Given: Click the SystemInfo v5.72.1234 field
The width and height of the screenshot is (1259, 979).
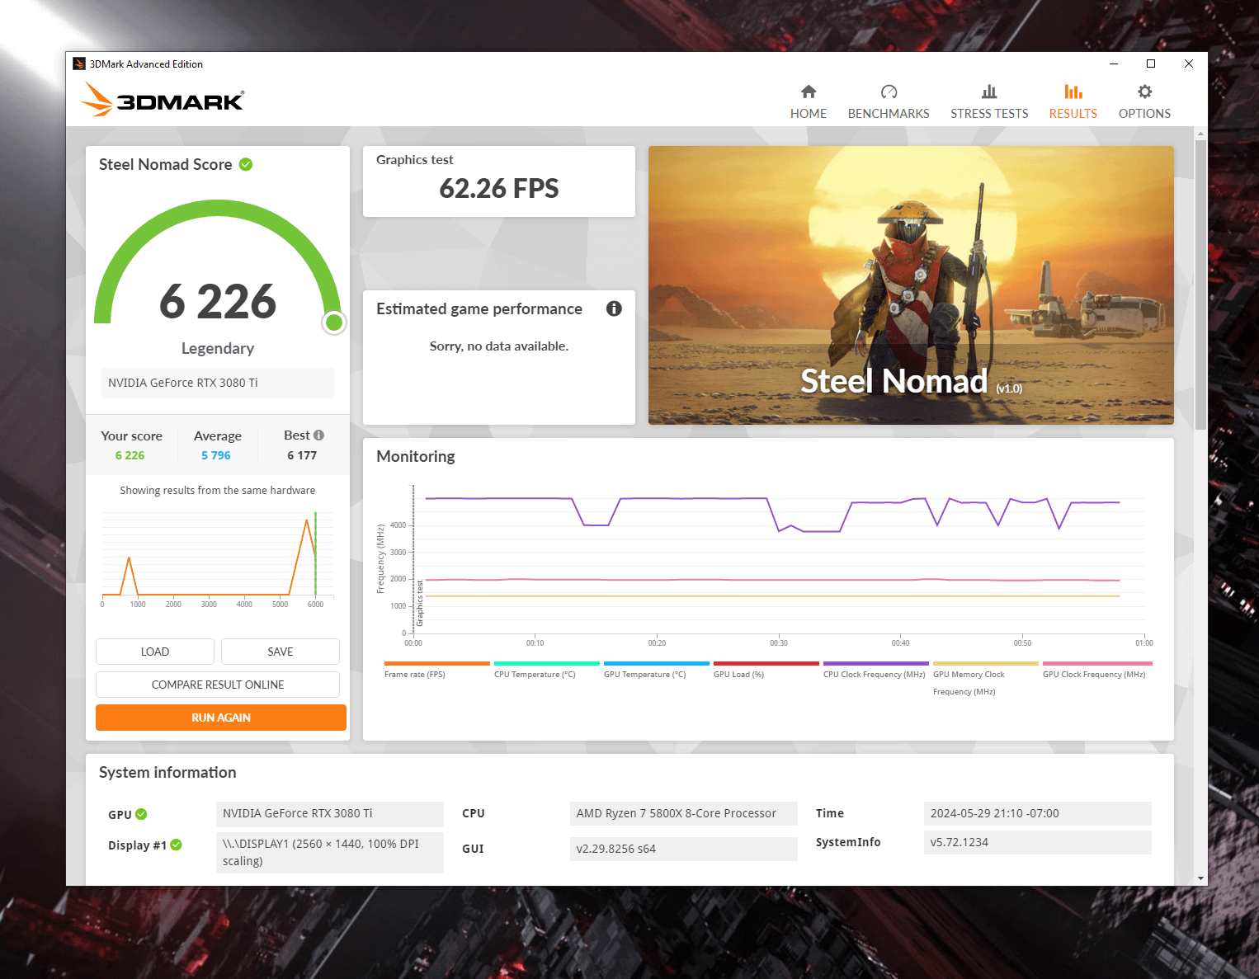Looking at the screenshot, I should coord(1038,842).
